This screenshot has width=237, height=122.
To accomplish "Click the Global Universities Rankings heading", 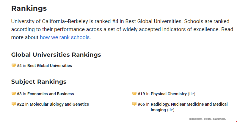I will pyautogui.click(x=56, y=55).
